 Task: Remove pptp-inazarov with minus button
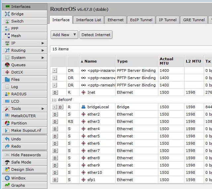tap(55, 71)
